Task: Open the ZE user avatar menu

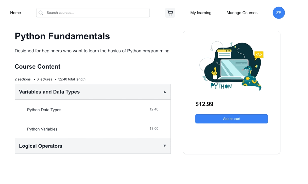Action: pos(279,13)
